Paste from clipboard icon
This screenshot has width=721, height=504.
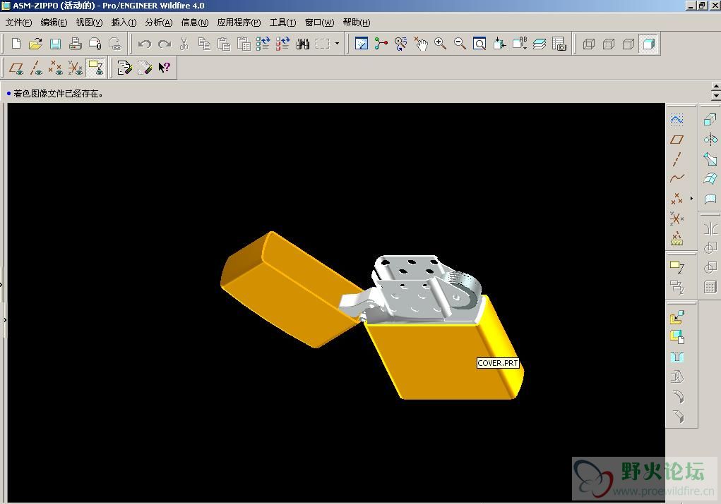coord(223,44)
